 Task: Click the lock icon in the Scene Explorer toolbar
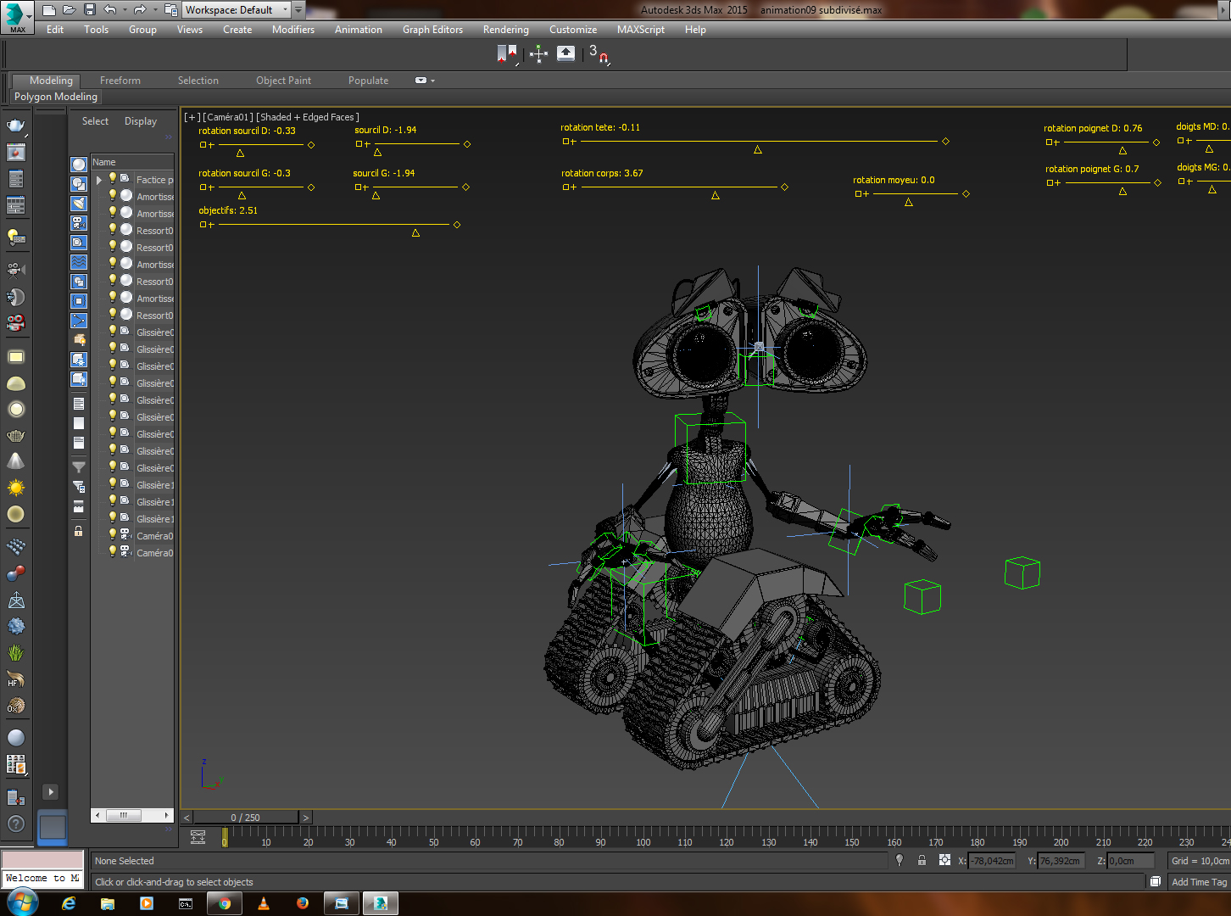coord(79,531)
